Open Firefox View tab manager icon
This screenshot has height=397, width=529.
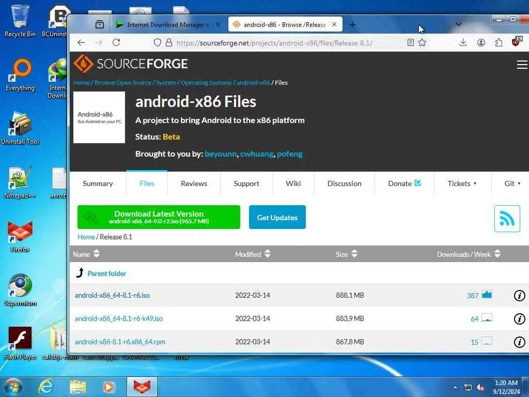[x=100, y=25]
